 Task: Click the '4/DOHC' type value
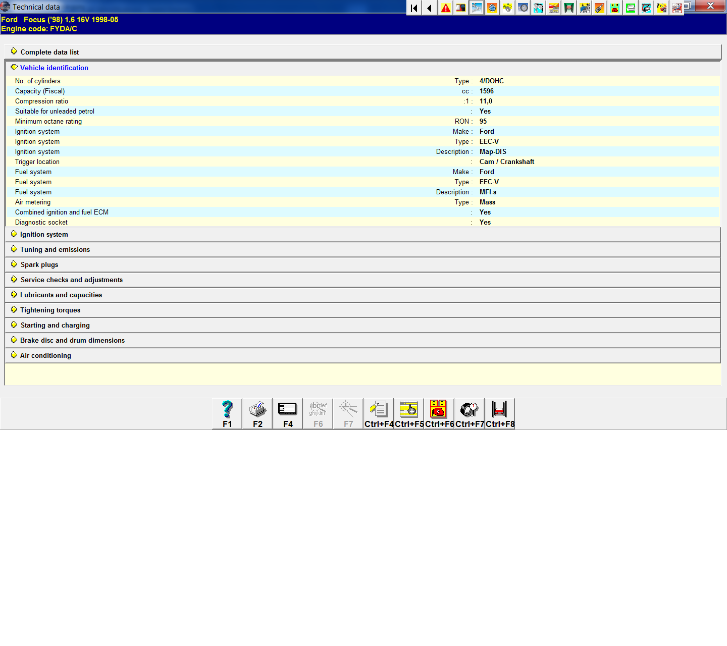point(492,81)
